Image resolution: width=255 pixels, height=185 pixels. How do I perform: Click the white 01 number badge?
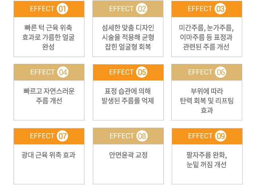[x=62, y=9]
